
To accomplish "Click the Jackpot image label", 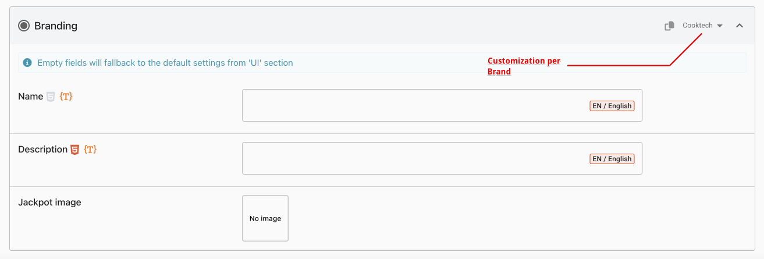I will [49, 203].
